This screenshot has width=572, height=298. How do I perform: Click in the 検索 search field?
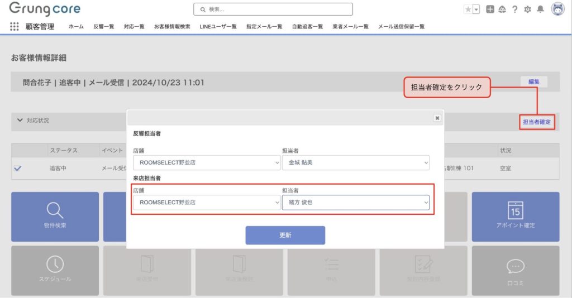pos(273,9)
